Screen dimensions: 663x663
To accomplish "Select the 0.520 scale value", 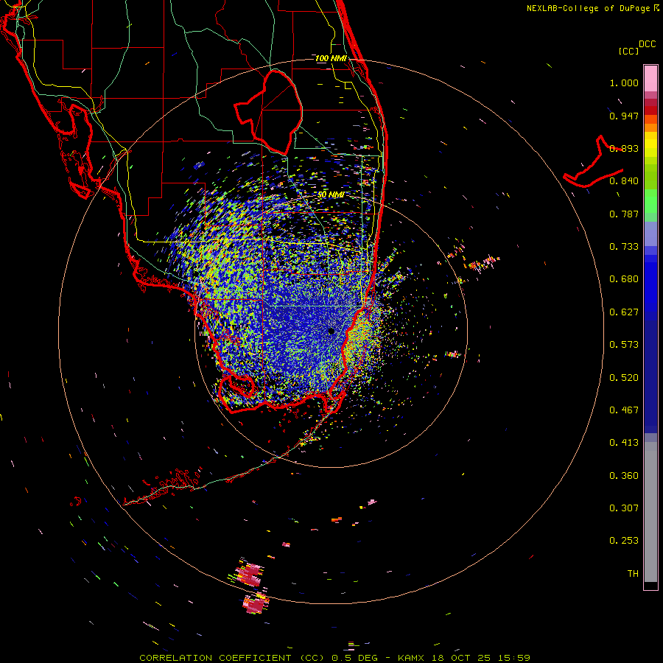I will [x=624, y=378].
